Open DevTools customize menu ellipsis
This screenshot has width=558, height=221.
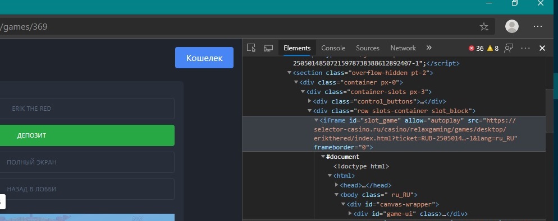click(x=525, y=48)
